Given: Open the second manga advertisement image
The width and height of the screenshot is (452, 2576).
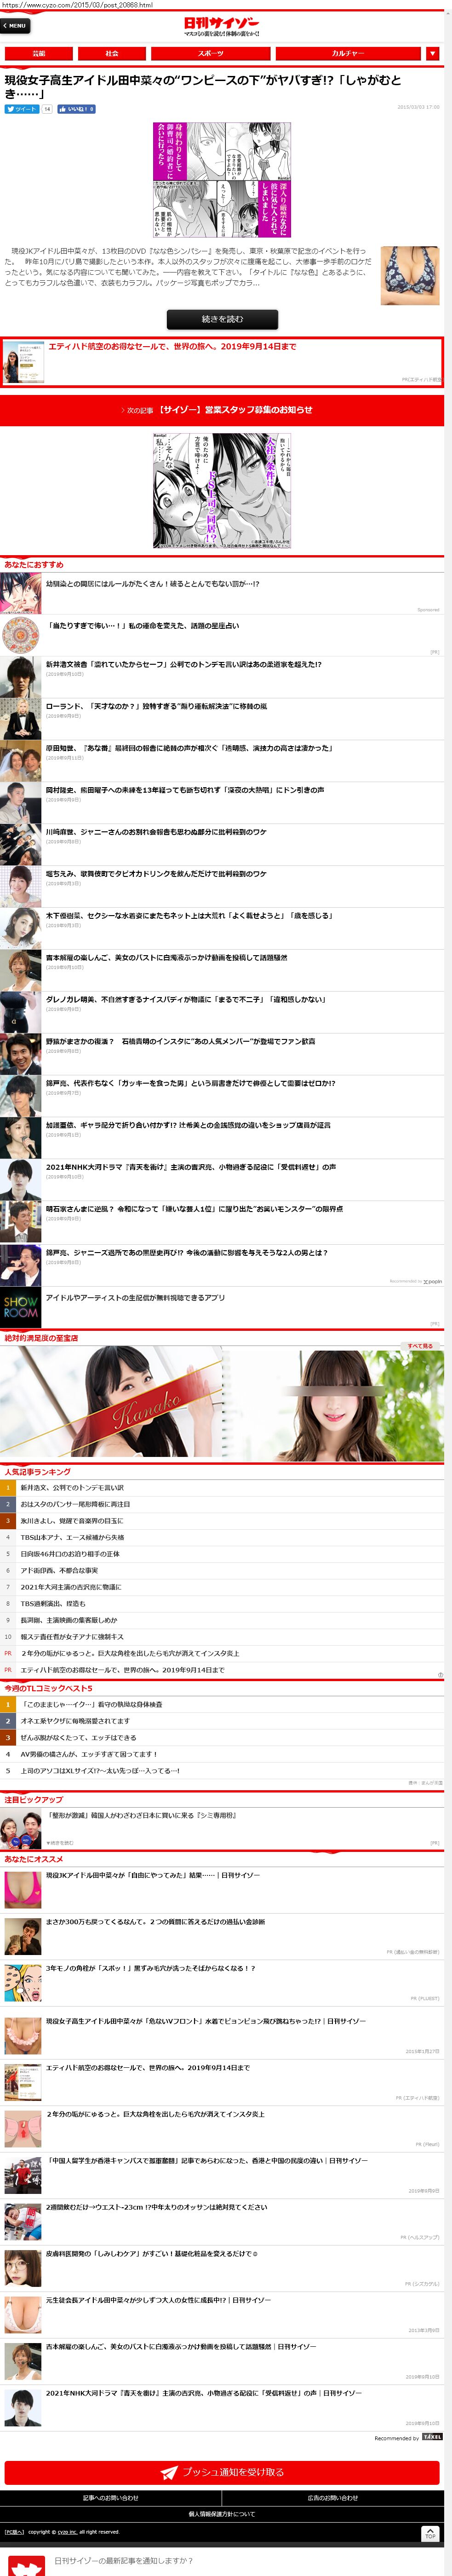Looking at the screenshot, I should pyautogui.click(x=222, y=491).
